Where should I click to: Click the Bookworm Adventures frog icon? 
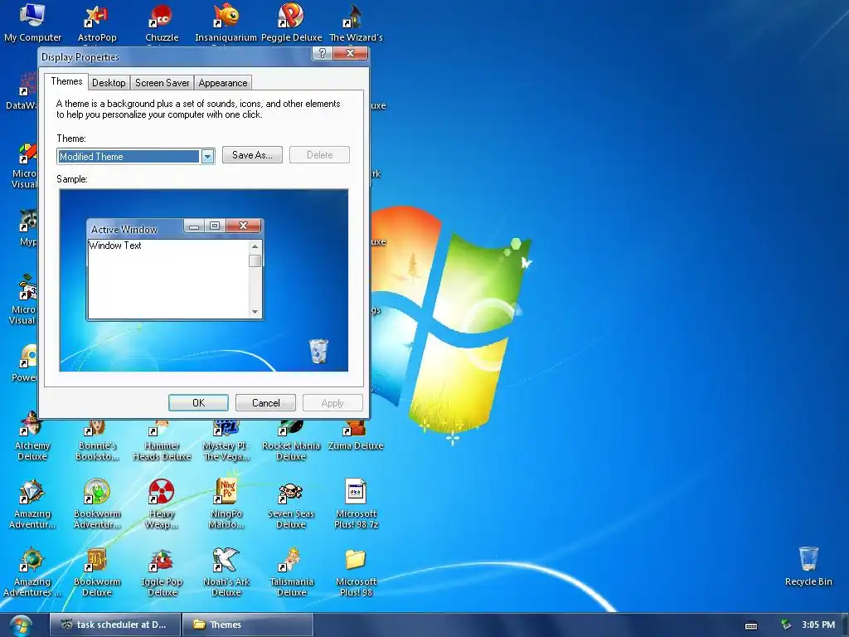97,504
